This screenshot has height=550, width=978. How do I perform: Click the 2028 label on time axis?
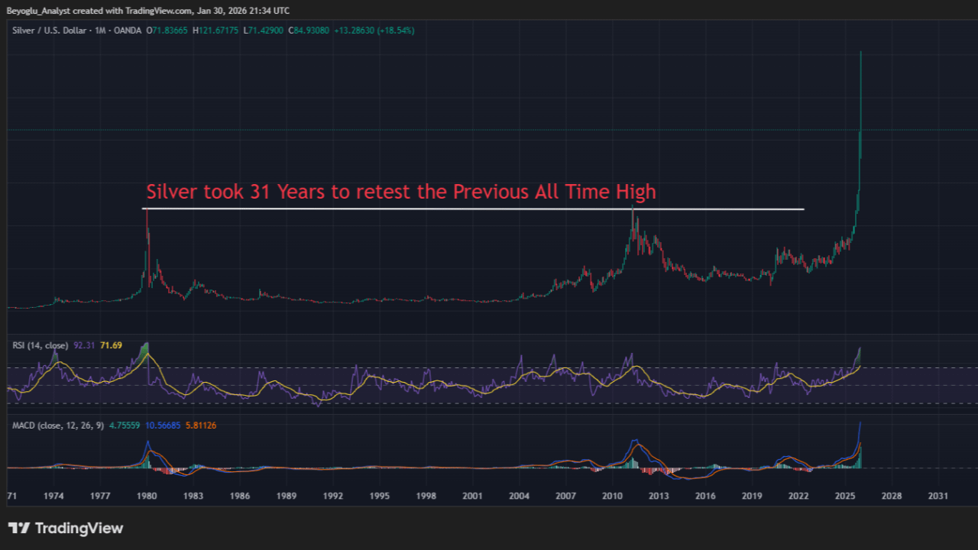[x=892, y=496]
